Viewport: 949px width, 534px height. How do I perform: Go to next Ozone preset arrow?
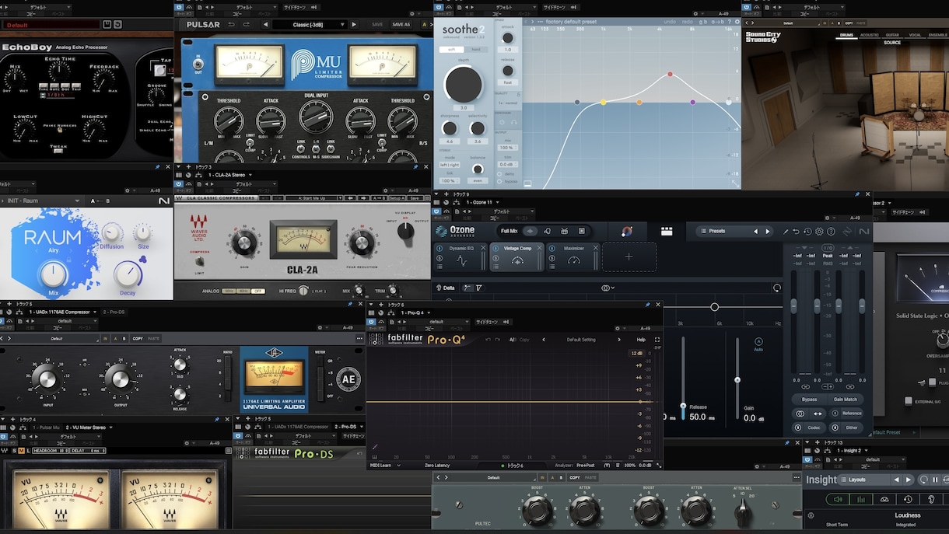pyautogui.click(x=767, y=231)
